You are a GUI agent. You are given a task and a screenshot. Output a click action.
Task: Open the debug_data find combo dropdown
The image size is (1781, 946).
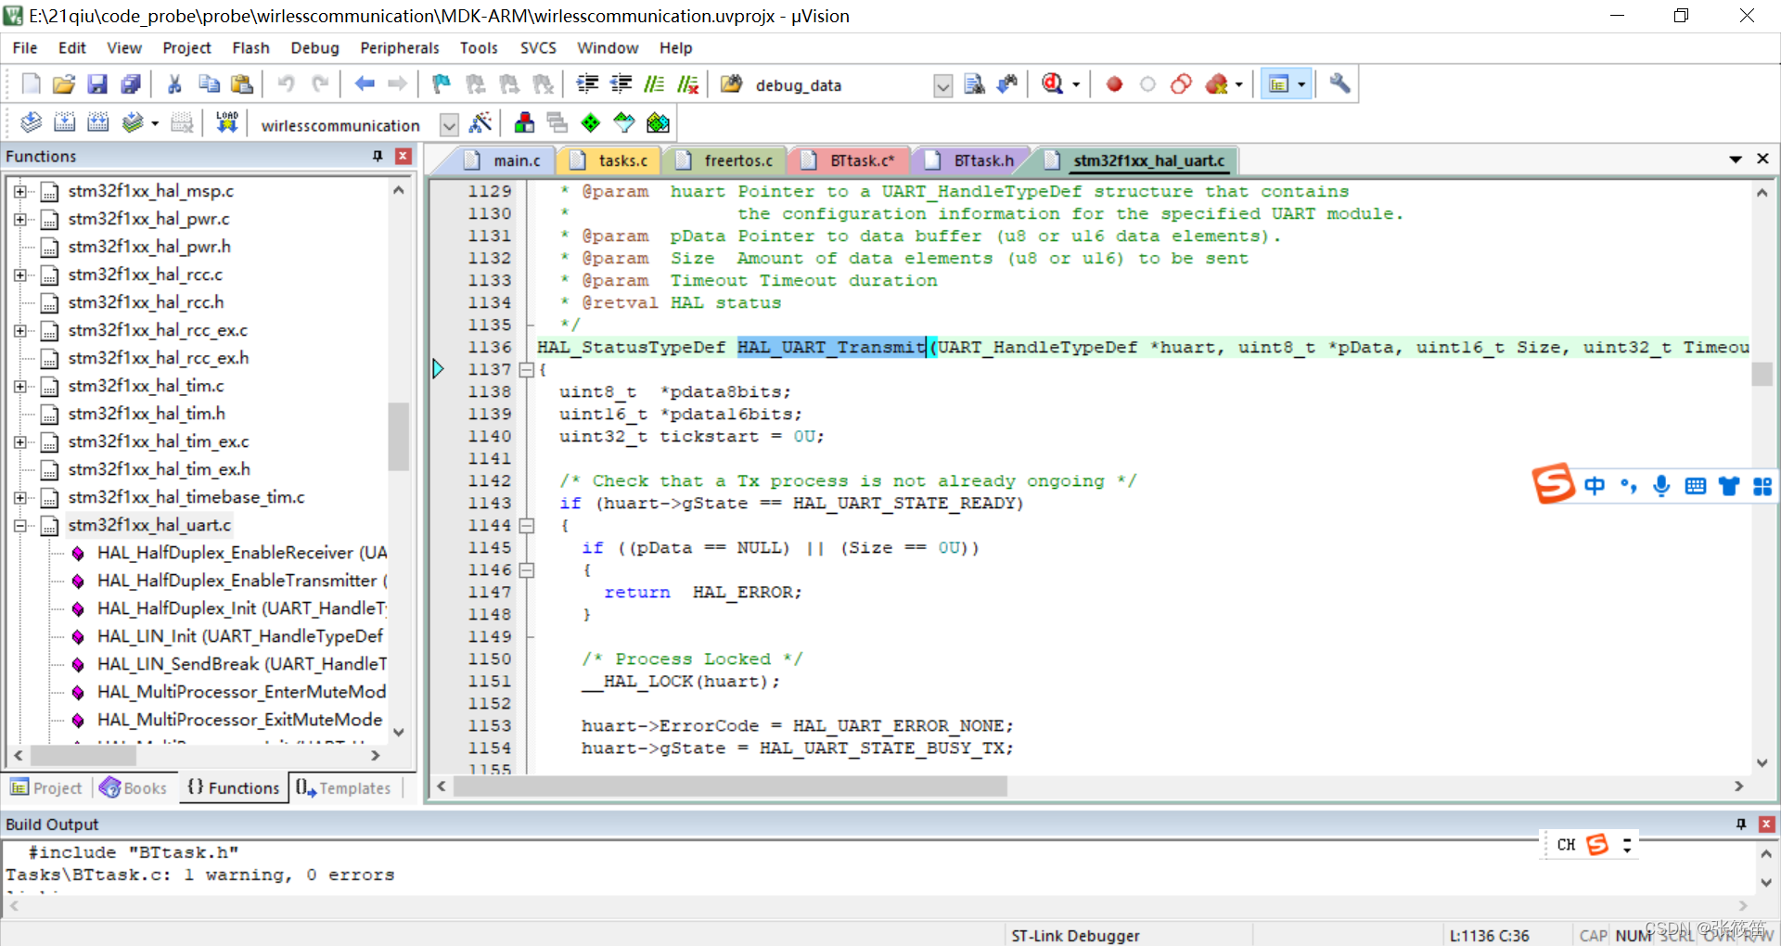tap(942, 85)
